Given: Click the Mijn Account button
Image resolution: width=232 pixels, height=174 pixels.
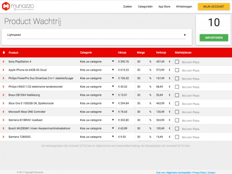Looking at the screenshot, I should coord(214,7).
